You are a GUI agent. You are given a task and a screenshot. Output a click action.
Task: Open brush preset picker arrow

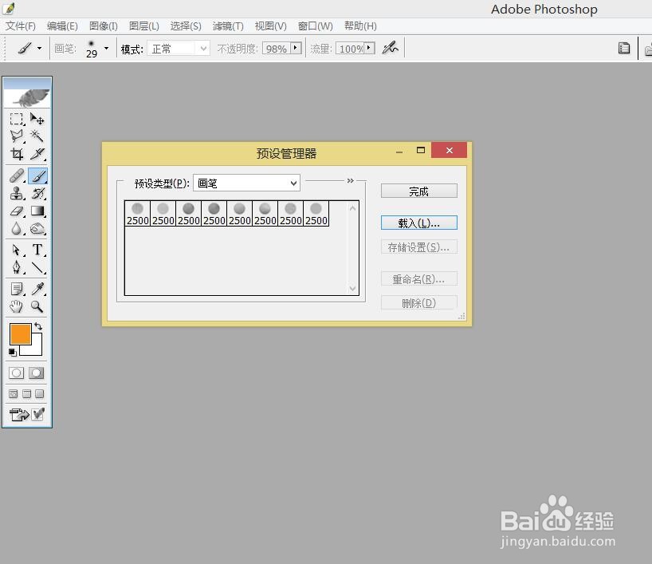click(107, 49)
